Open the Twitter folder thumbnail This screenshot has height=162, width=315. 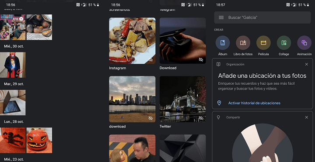point(182,99)
